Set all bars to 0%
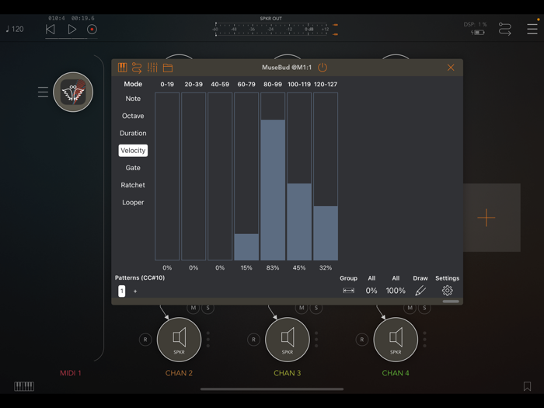 371,291
